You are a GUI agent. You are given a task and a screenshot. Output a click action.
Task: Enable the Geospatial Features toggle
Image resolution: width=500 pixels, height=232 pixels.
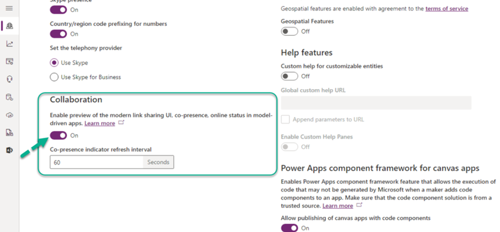pyautogui.click(x=289, y=32)
